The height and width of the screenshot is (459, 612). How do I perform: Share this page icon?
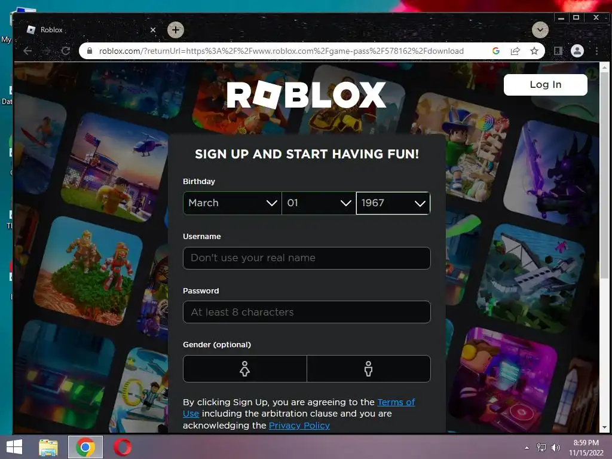(x=515, y=51)
